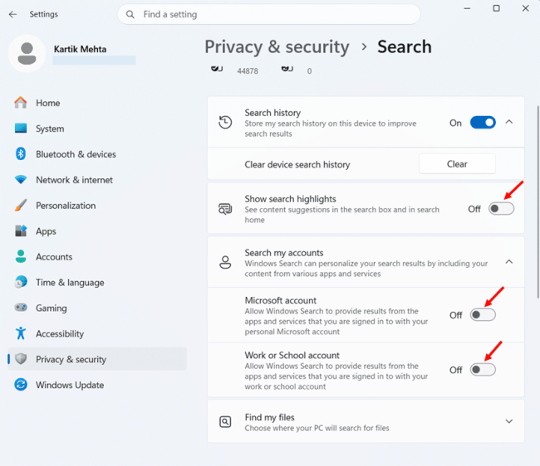Select the Apps category label

tap(46, 231)
